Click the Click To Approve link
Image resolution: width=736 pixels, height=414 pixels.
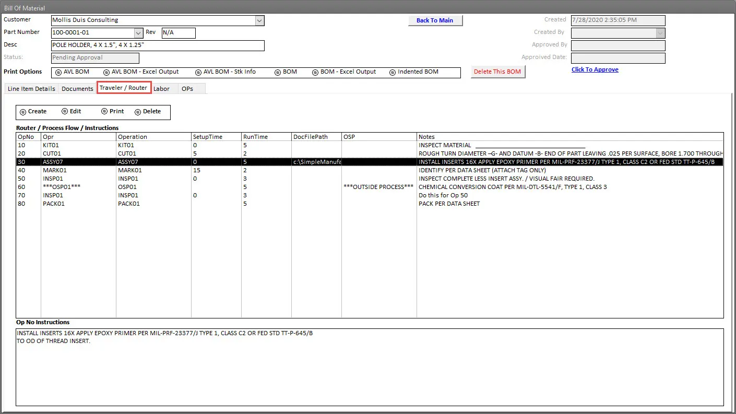(595, 69)
